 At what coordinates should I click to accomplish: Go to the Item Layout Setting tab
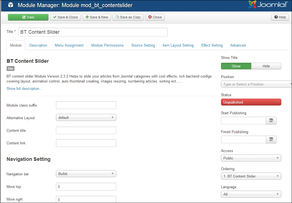178,45
